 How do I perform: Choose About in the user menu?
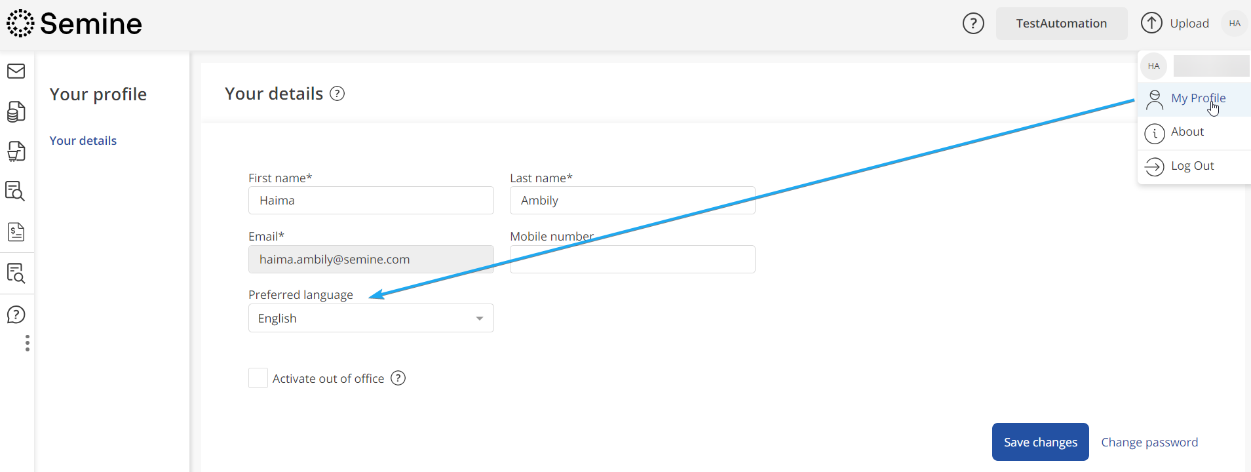pyautogui.click(x=1187, y=132)
